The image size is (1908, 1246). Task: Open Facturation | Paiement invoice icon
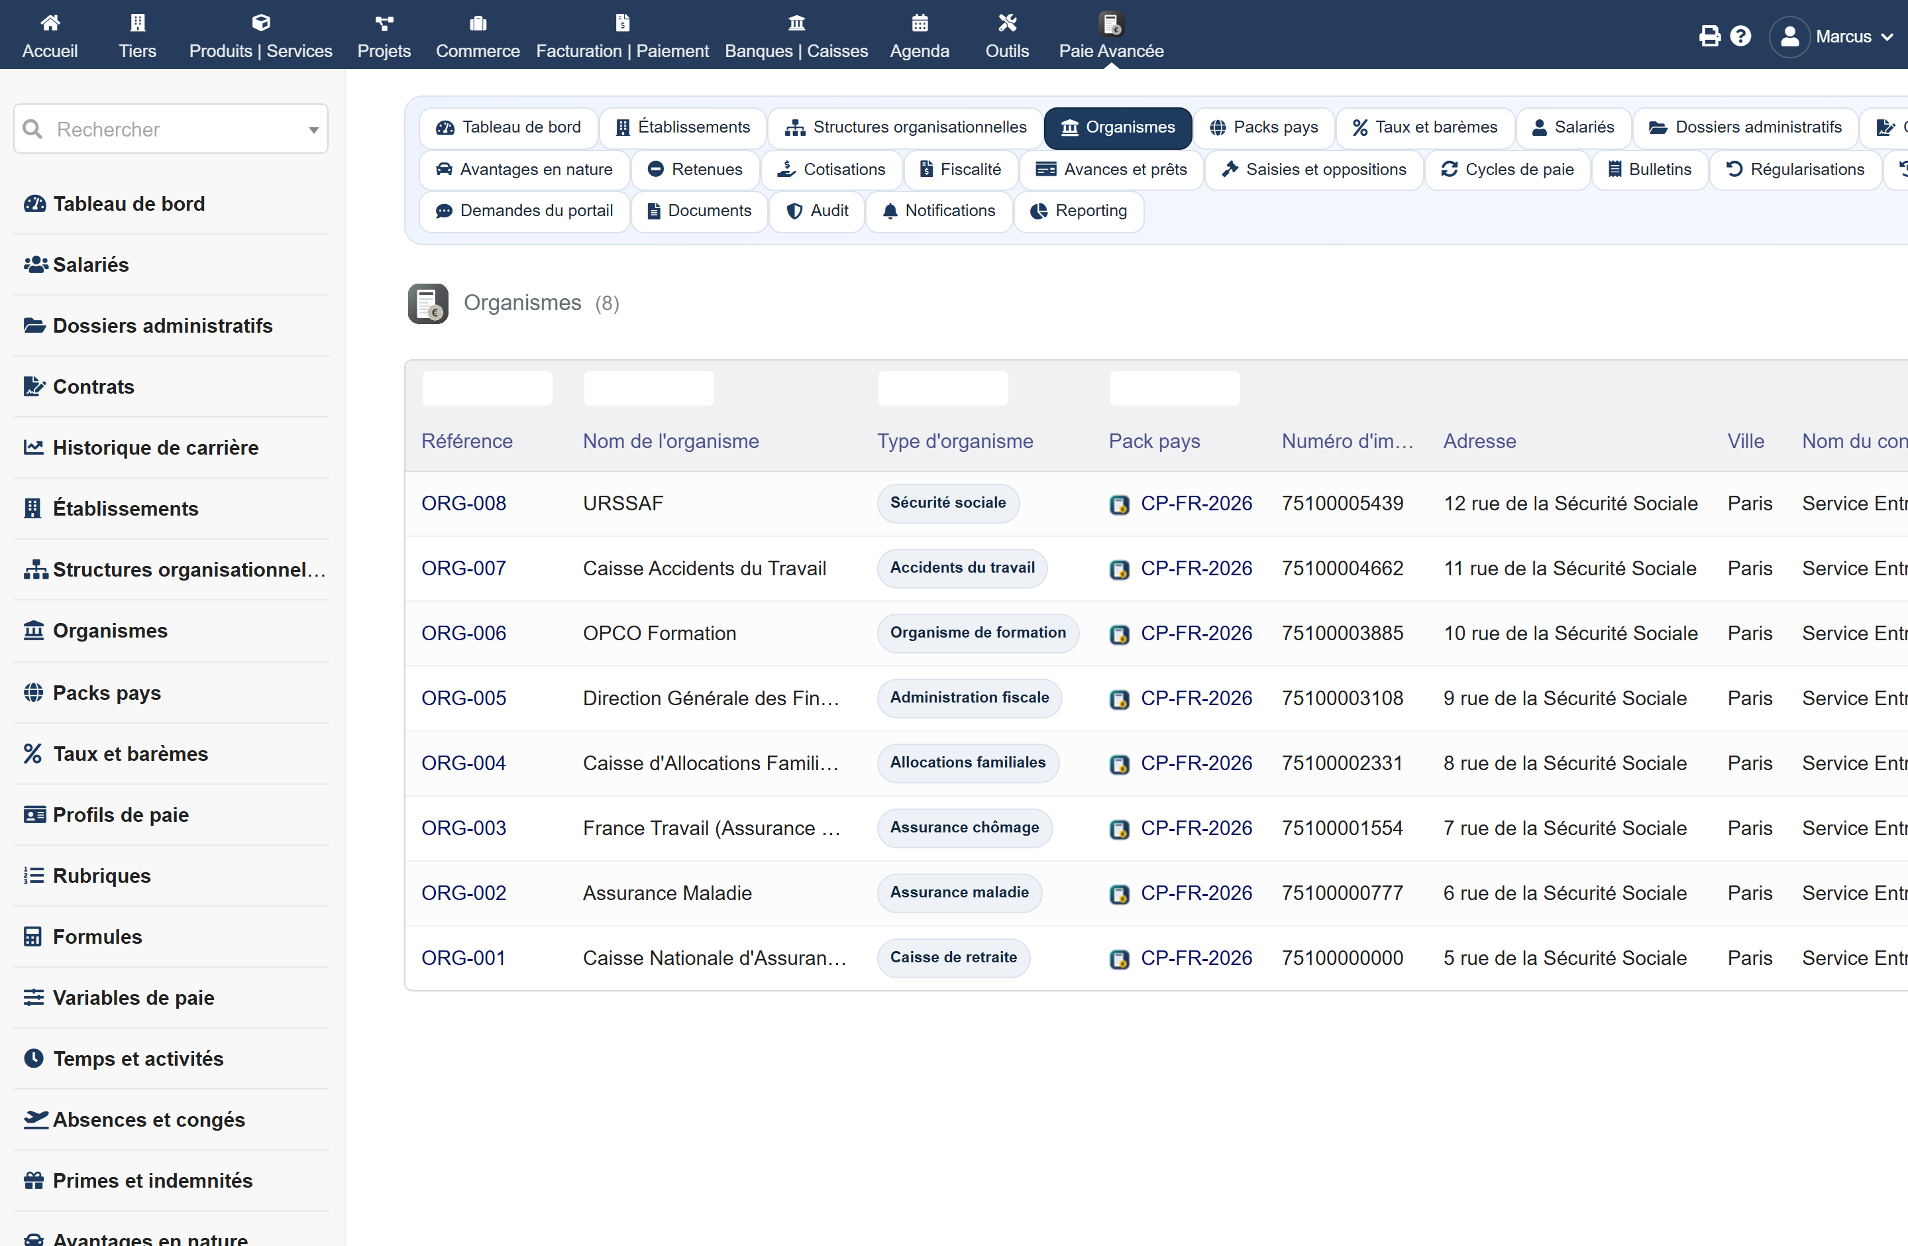point(622,23)
